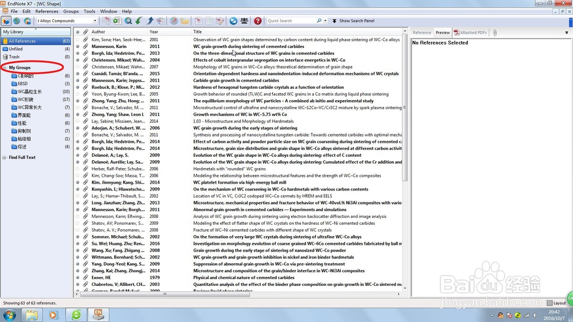This screenshot has width=573, height=322.
Task: Sort references by Title column header
Action: (x=296, y=31)
